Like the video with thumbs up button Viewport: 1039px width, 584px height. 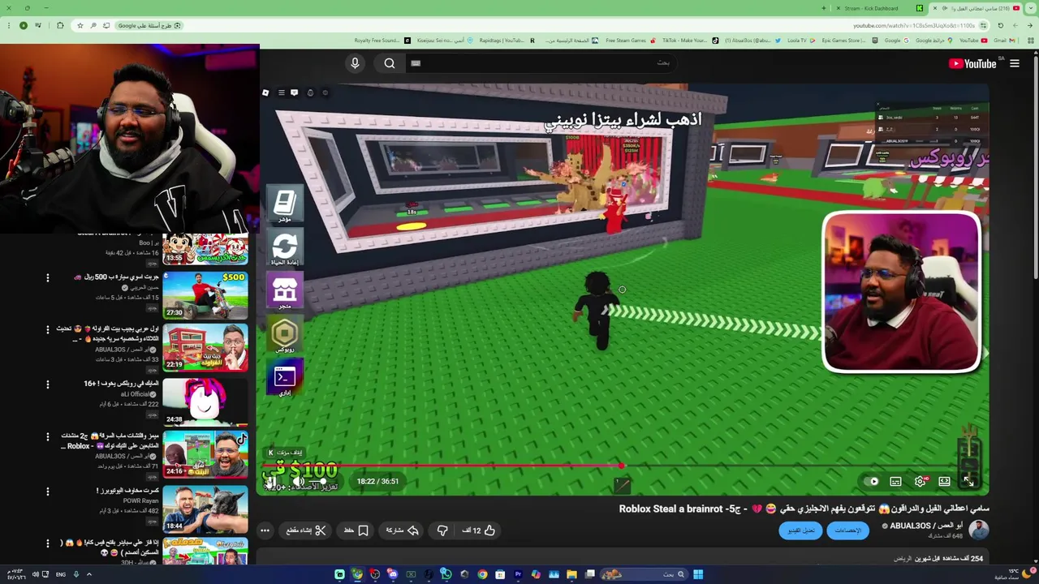point(480,530)
